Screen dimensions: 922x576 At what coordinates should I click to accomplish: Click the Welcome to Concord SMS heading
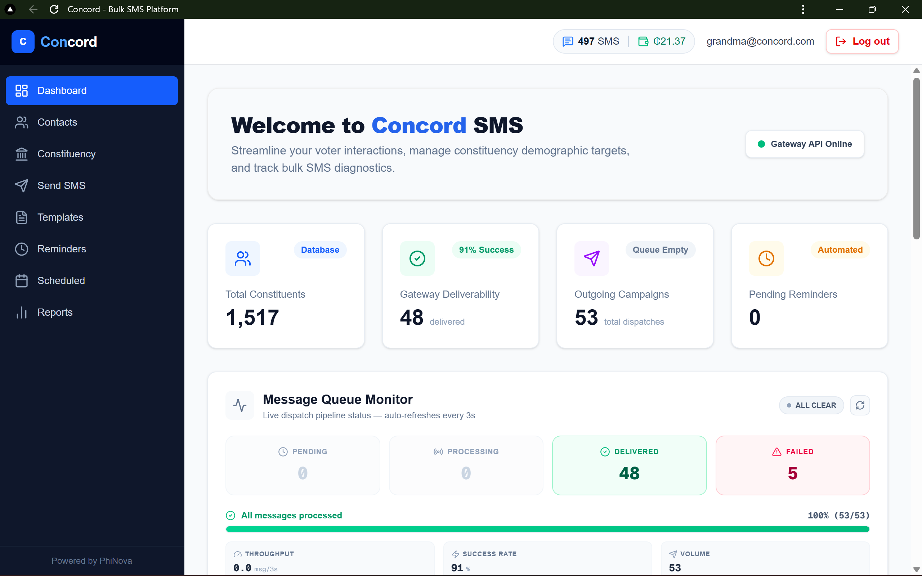click(377, 125)
